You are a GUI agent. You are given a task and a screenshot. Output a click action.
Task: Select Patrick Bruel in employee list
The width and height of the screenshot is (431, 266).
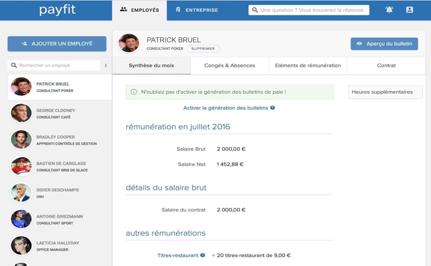tap(60, 87)
